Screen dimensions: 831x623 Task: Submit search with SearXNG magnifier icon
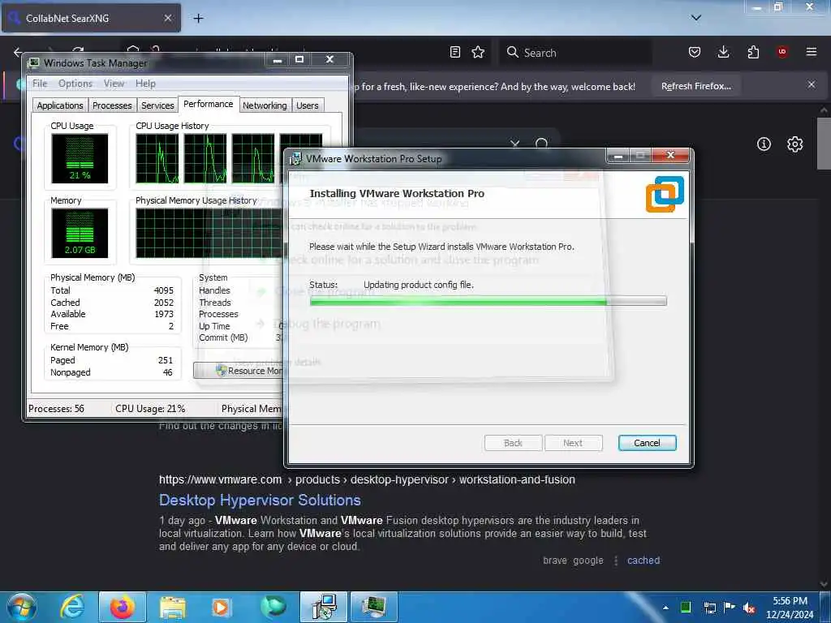pyautogui.click(x=541, y=143)
